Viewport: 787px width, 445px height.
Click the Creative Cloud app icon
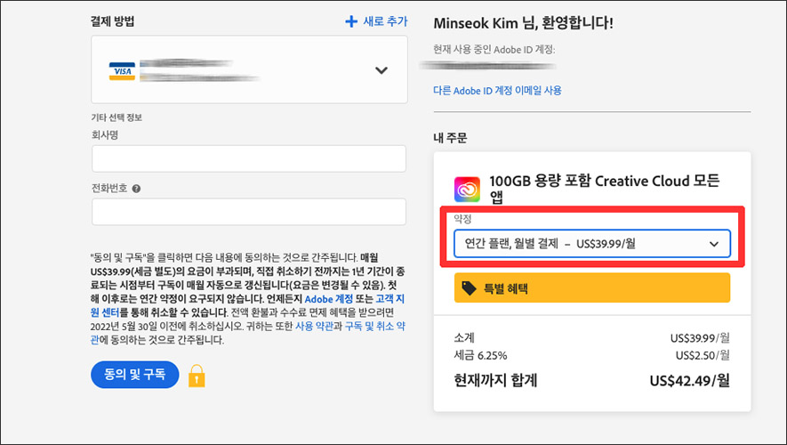[467, 190]
